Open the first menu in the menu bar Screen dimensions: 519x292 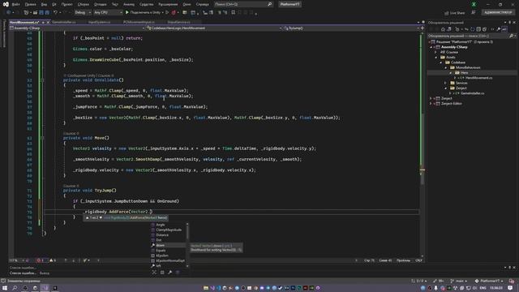[x=15, y=4]
